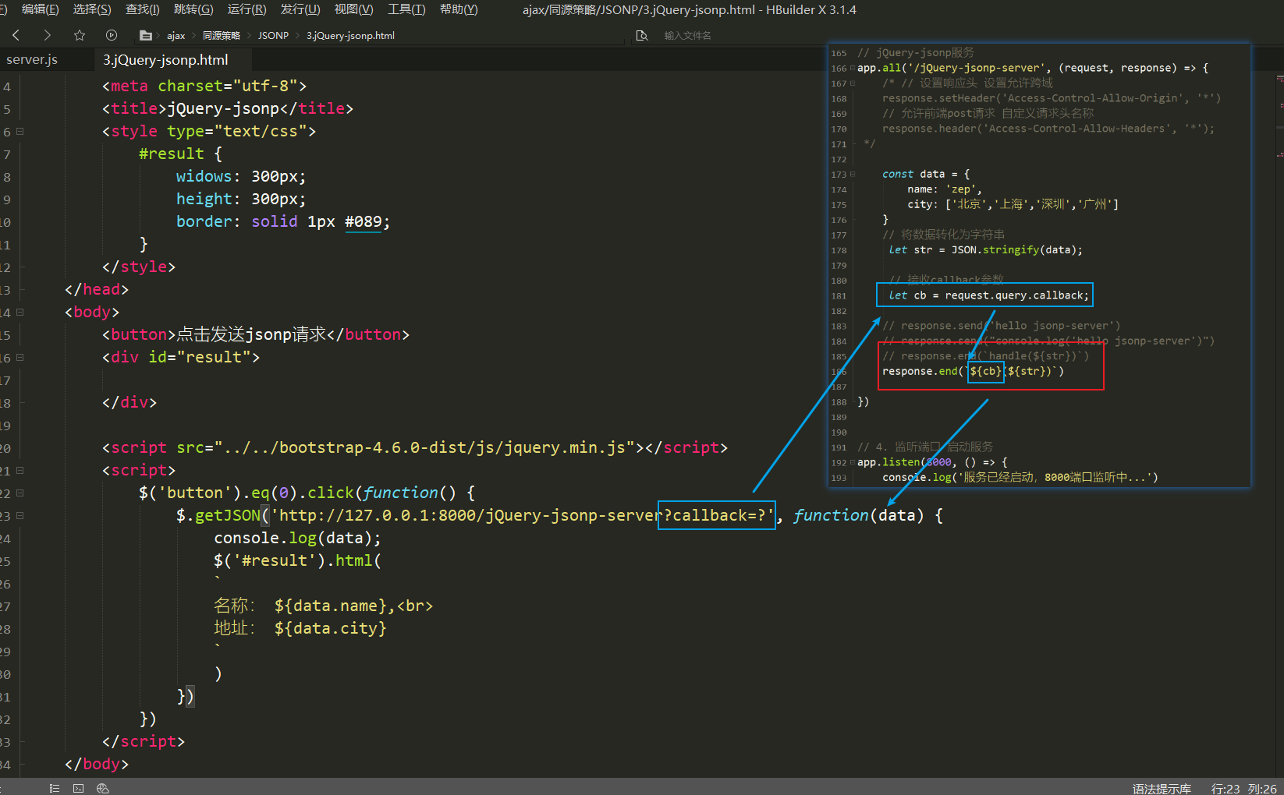Bookmark the file with the star icon
1284x795 pixels.
(79, 35)
